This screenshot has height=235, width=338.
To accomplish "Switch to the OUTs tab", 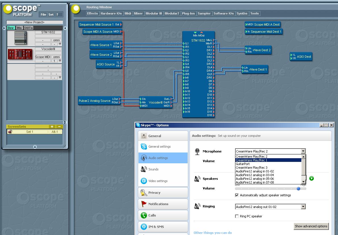I will coord(29,28).
